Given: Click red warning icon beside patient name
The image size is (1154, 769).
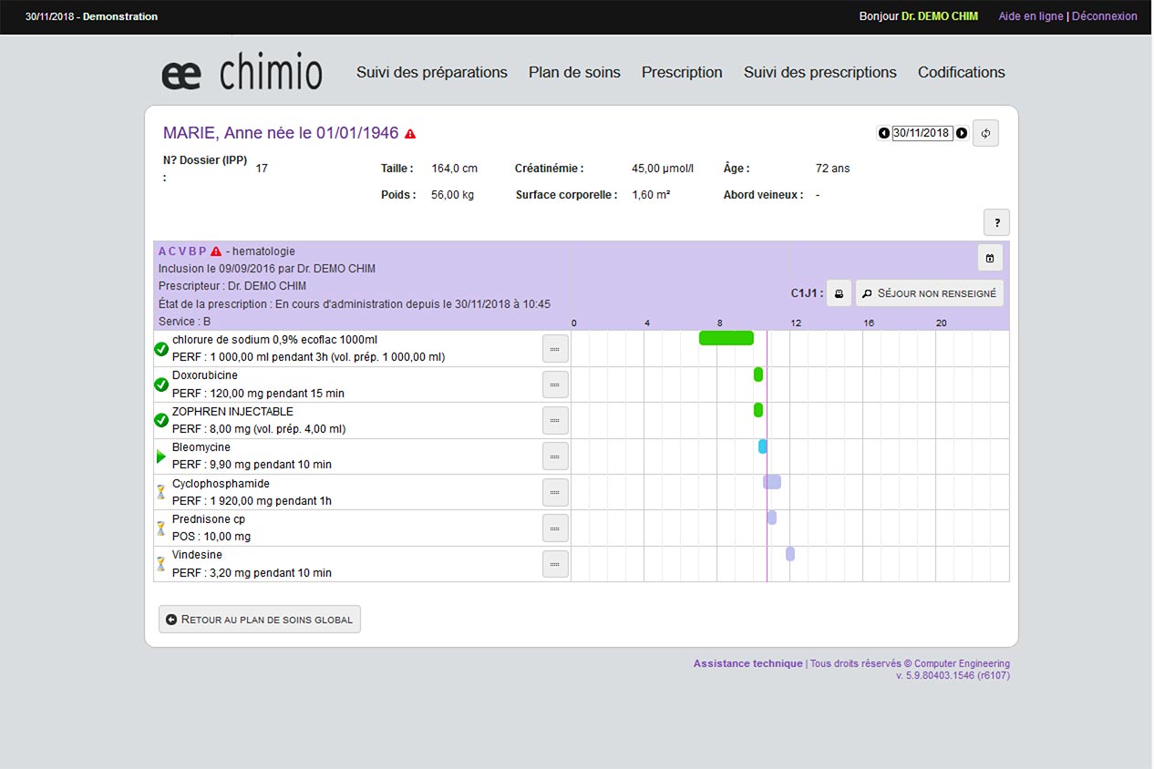Looking at the screenshot, I should [410, 134].
